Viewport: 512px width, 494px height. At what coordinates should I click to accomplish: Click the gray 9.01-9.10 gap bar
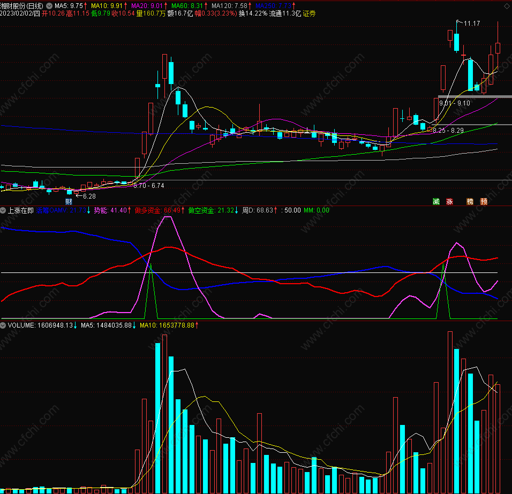475,96
